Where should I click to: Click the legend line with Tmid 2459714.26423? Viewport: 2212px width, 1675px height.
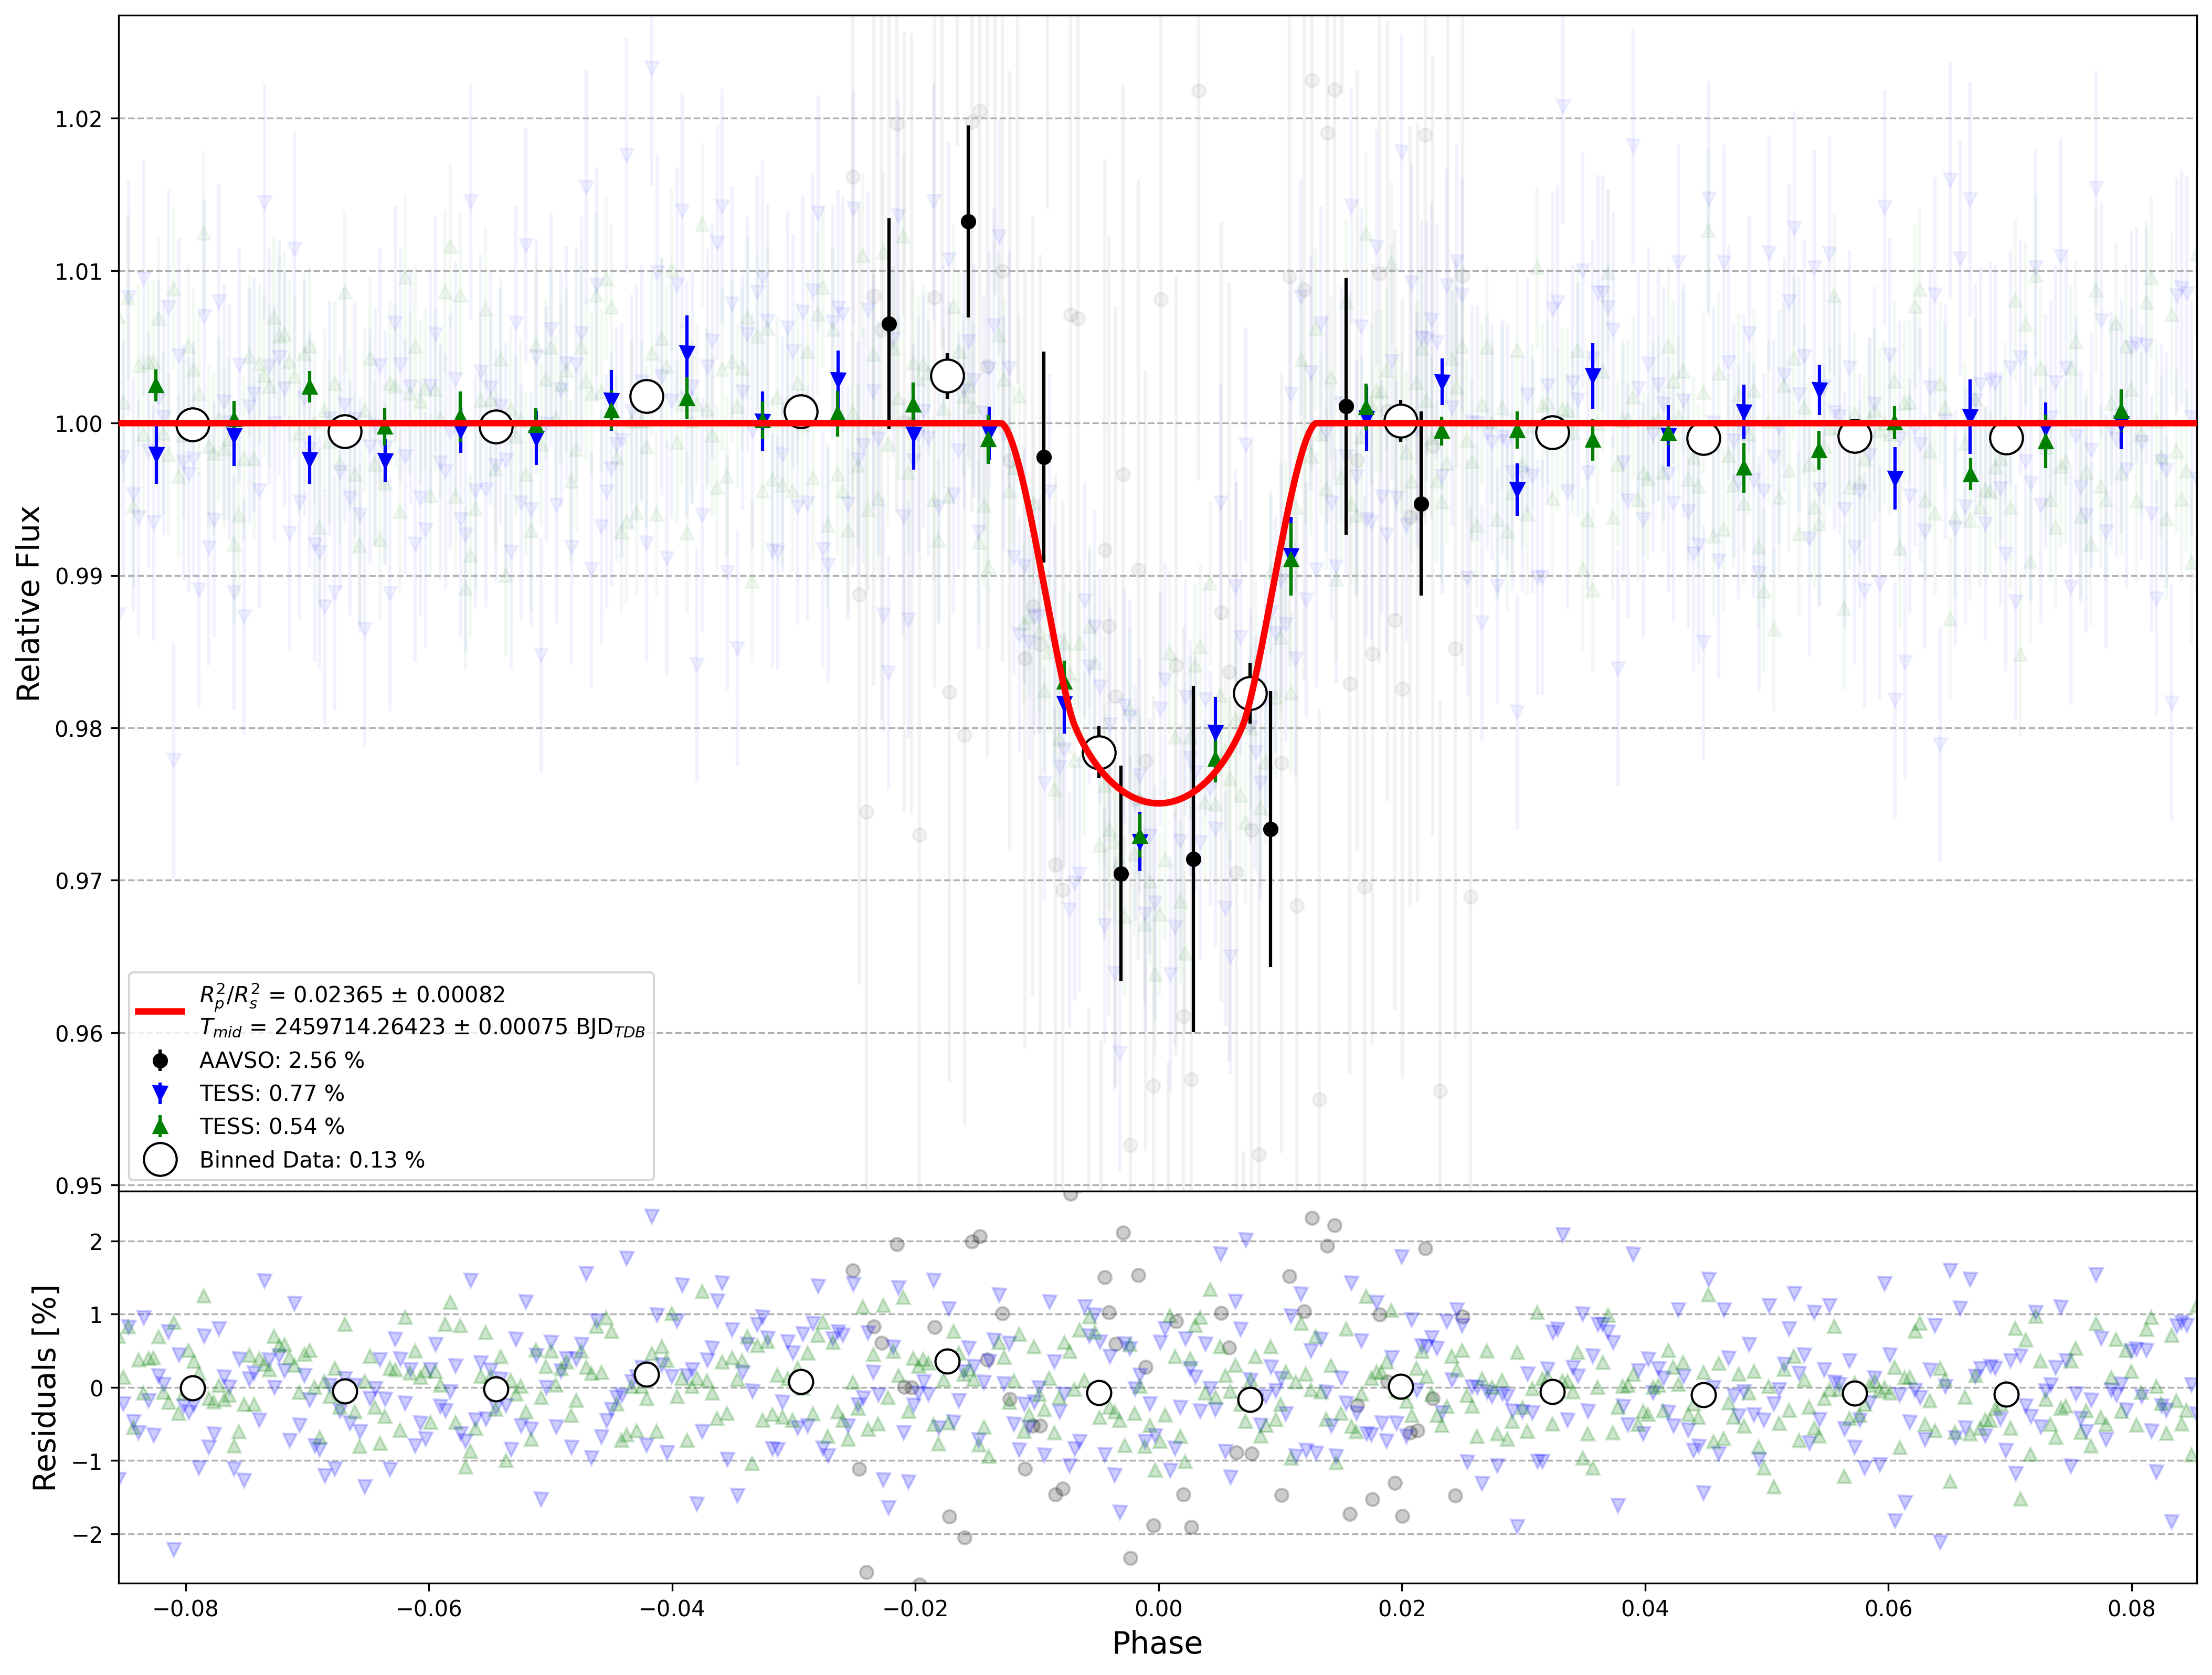[422, 1028]
